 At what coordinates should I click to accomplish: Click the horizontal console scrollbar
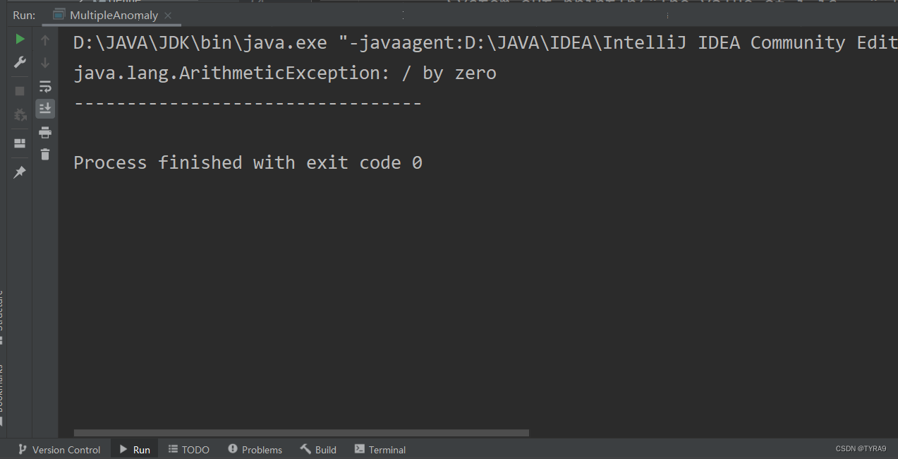pyautogui.click(x=300, y=433)
